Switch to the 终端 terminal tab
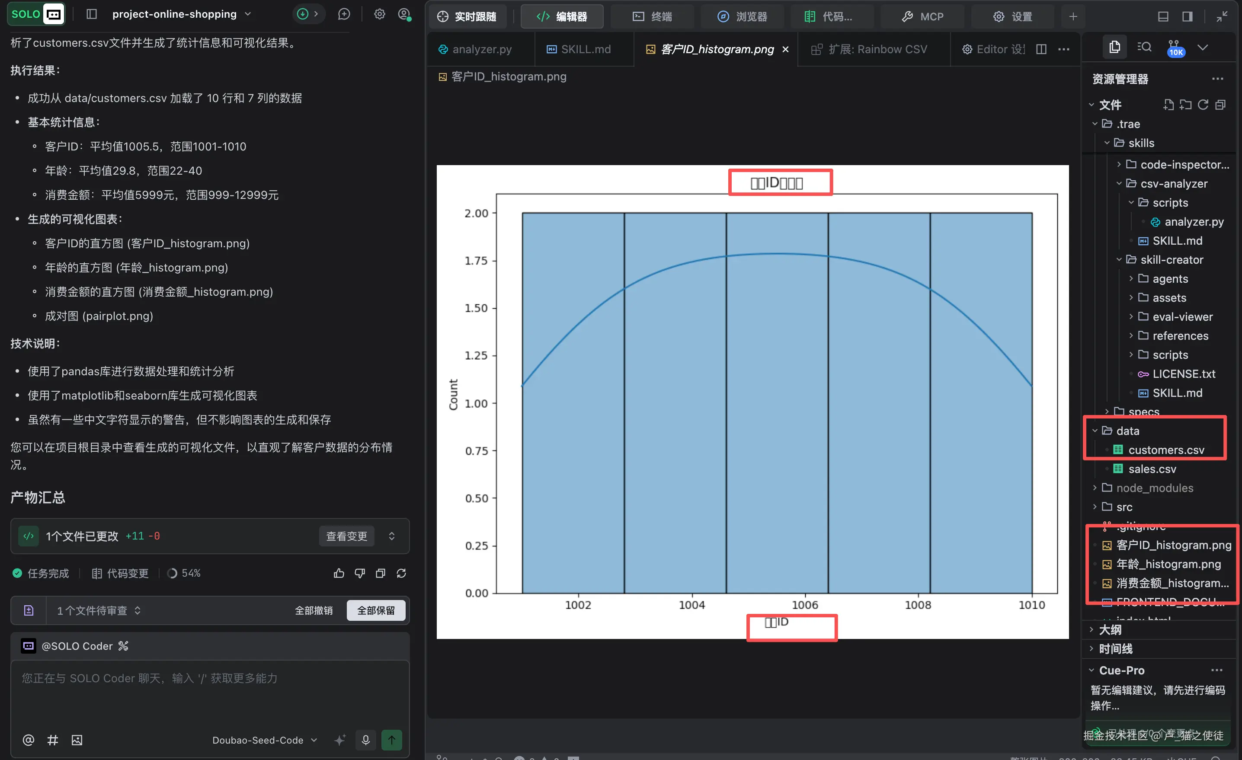Viewport: 1242px width, 760px height. pyautogui.click(x=652, y=16)
